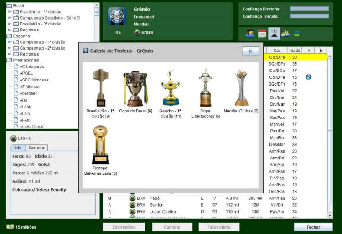This screenshot has height=234, width=342.
Task: Click the flag icon in Pepê's row
Action: coord(132,198)
